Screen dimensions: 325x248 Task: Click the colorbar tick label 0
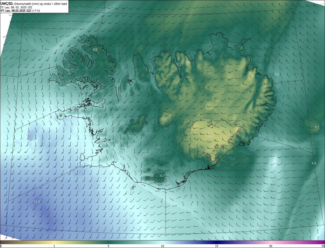pyautogui.click(x=1, y=246)
